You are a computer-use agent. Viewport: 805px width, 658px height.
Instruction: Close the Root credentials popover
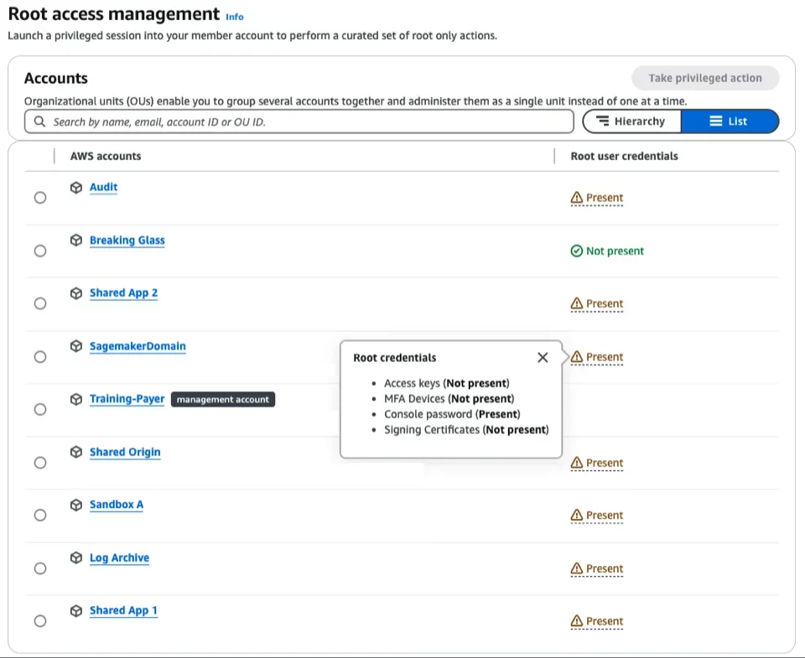tap(543, 358)
